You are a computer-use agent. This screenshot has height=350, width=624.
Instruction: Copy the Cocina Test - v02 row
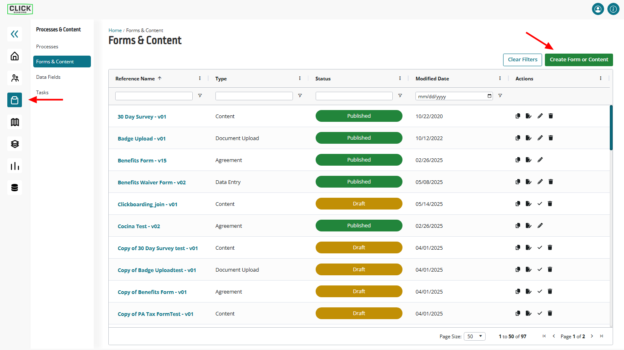(518, 226)
